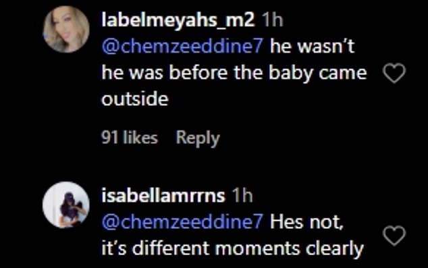Like labelmeyahs_m2's comment using the heart icon
Viewport: 428px width, 268px height.
(394, 73)
